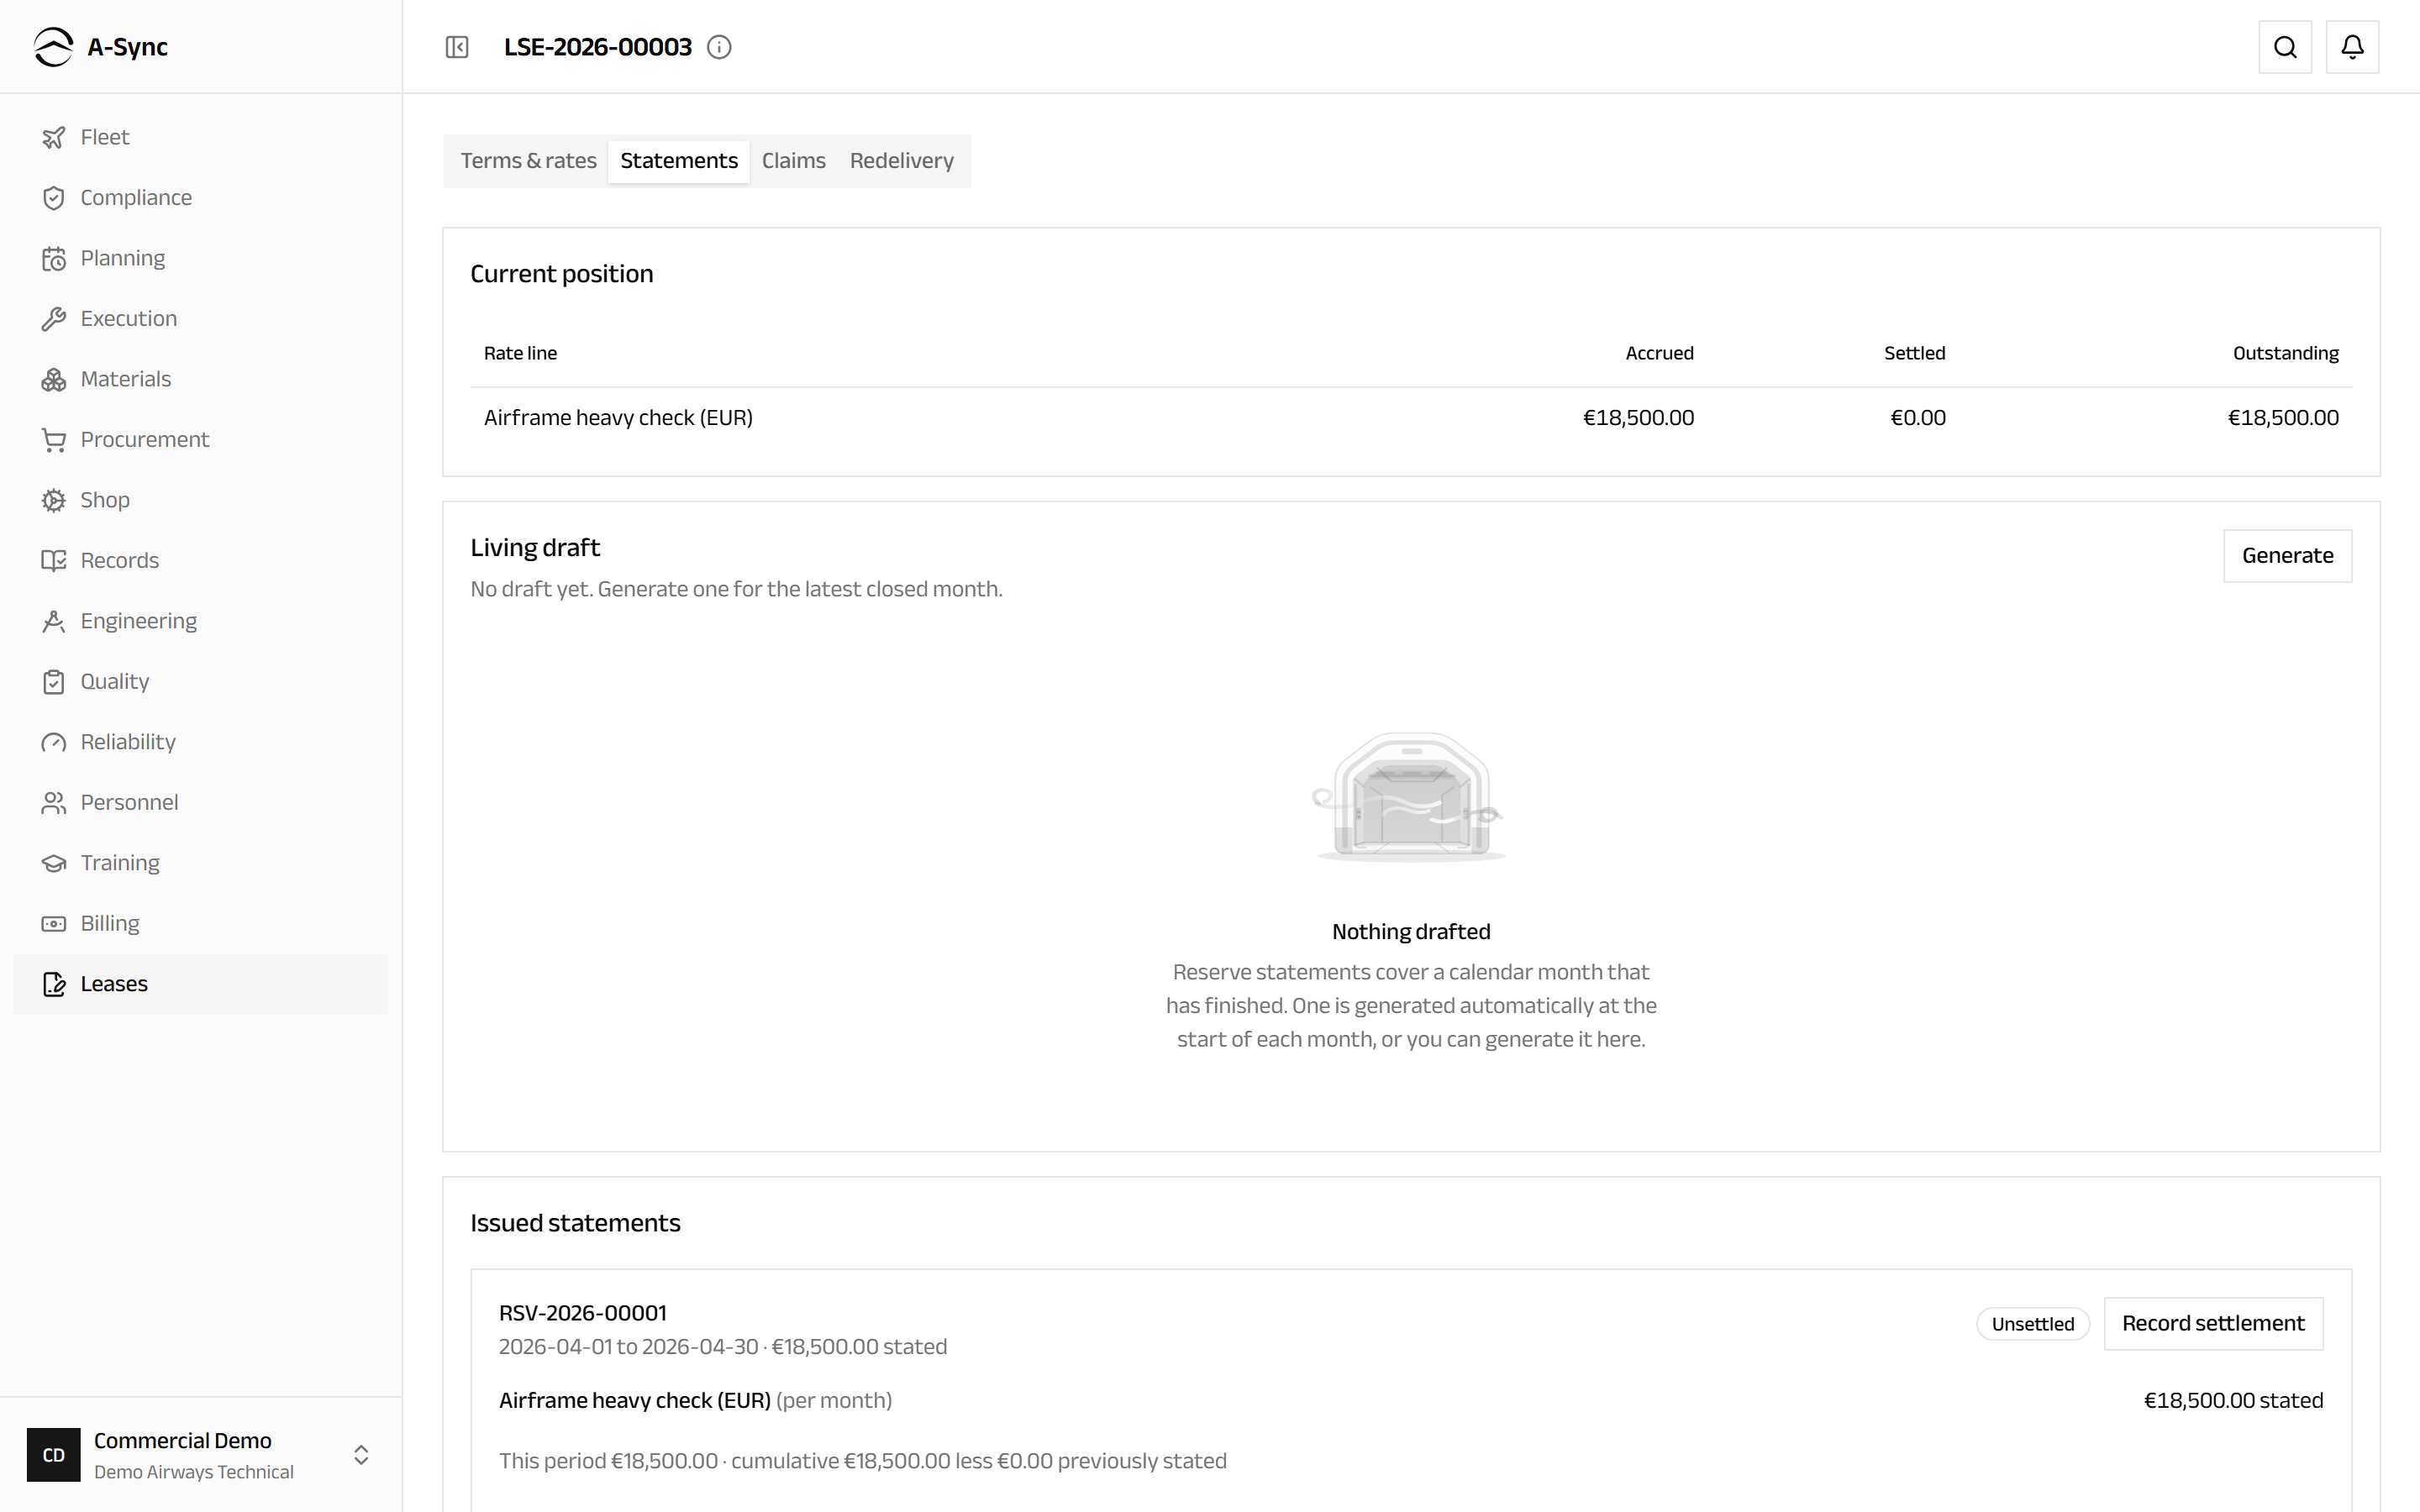Open Training via the graduation cap icon
The width and height of the screenshot is (2420, 1512).
(53, 863)
